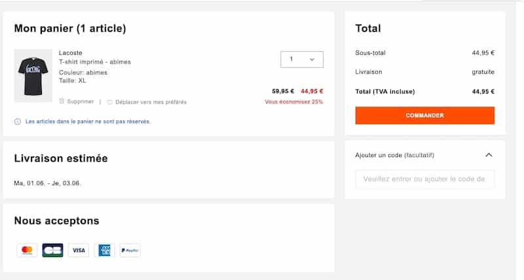Click the trash icon next to Supprimer
The width and height of the screenshot is (524, 280).
(x=62, y=101)
